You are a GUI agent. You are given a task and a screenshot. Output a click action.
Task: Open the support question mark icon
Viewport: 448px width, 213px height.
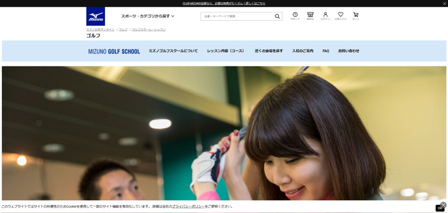tap(295, 15)
